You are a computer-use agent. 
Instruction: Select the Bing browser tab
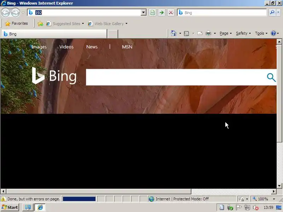pos(54,34)
